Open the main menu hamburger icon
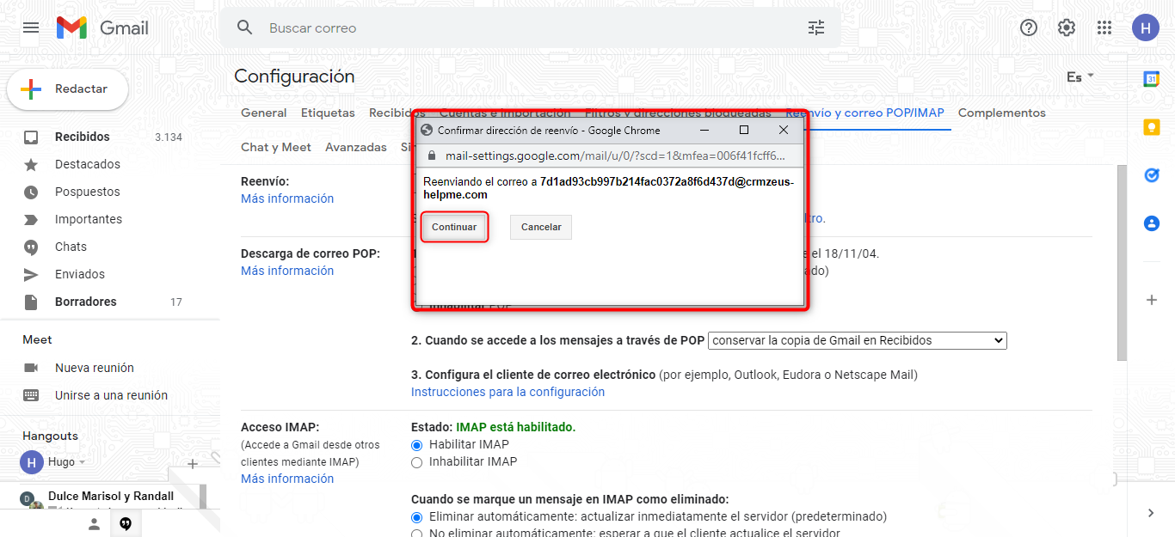The image size is (1175, 537). coord(31,27)
